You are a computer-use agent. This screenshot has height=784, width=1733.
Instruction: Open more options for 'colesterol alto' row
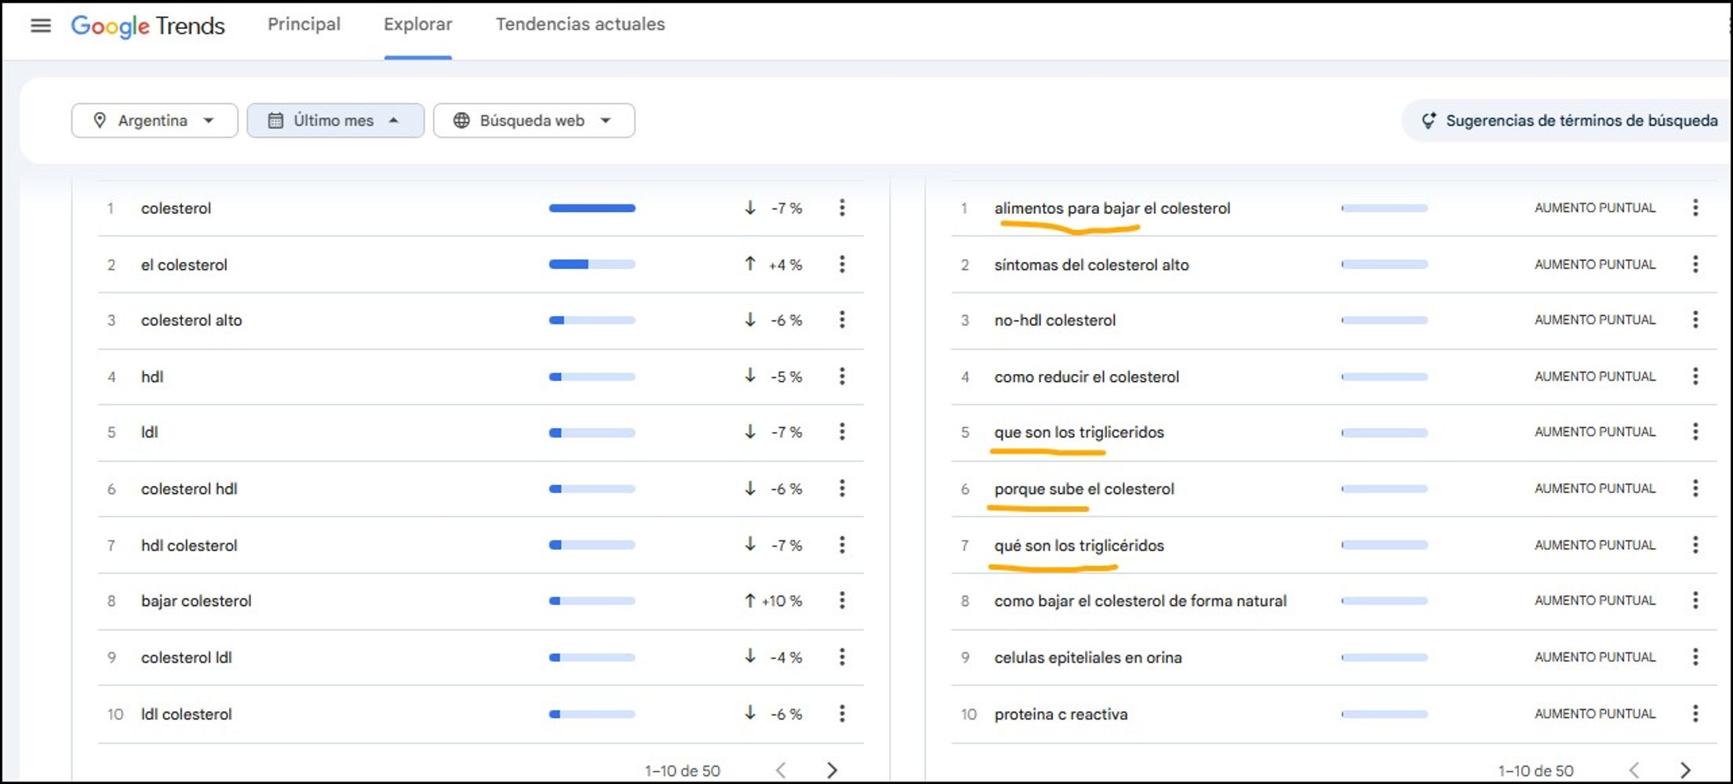842,320
